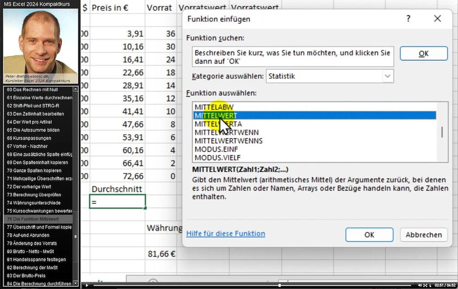This screenshot has height=289, width=458.
Task: Open chapter 69 Den Spalteninhalt kopieren
Action: pyautogui.click(x=38, y=162)
